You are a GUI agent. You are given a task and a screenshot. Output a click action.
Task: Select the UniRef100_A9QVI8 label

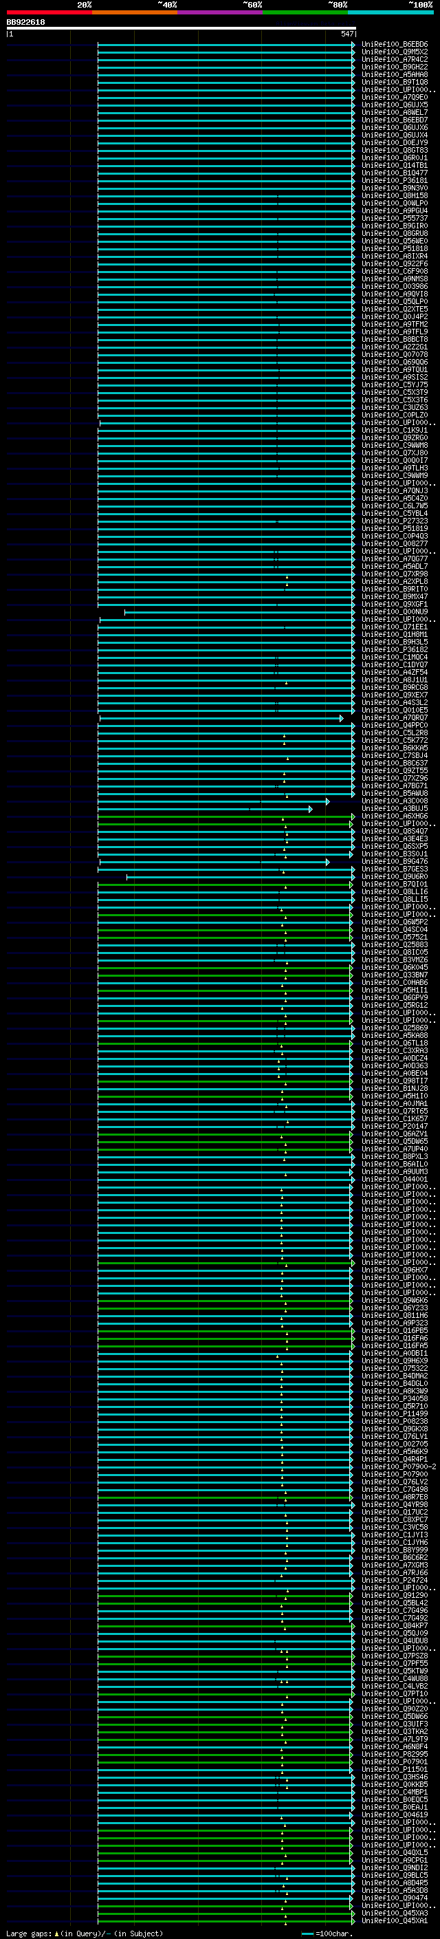394,294
